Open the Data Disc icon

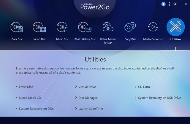click(17, 28)
